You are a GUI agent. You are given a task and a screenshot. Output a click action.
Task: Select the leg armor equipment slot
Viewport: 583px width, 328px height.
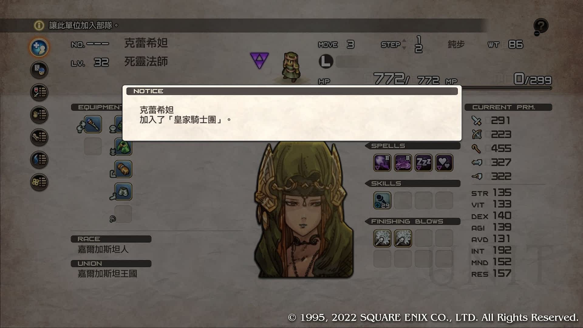(x=123, y=192)
